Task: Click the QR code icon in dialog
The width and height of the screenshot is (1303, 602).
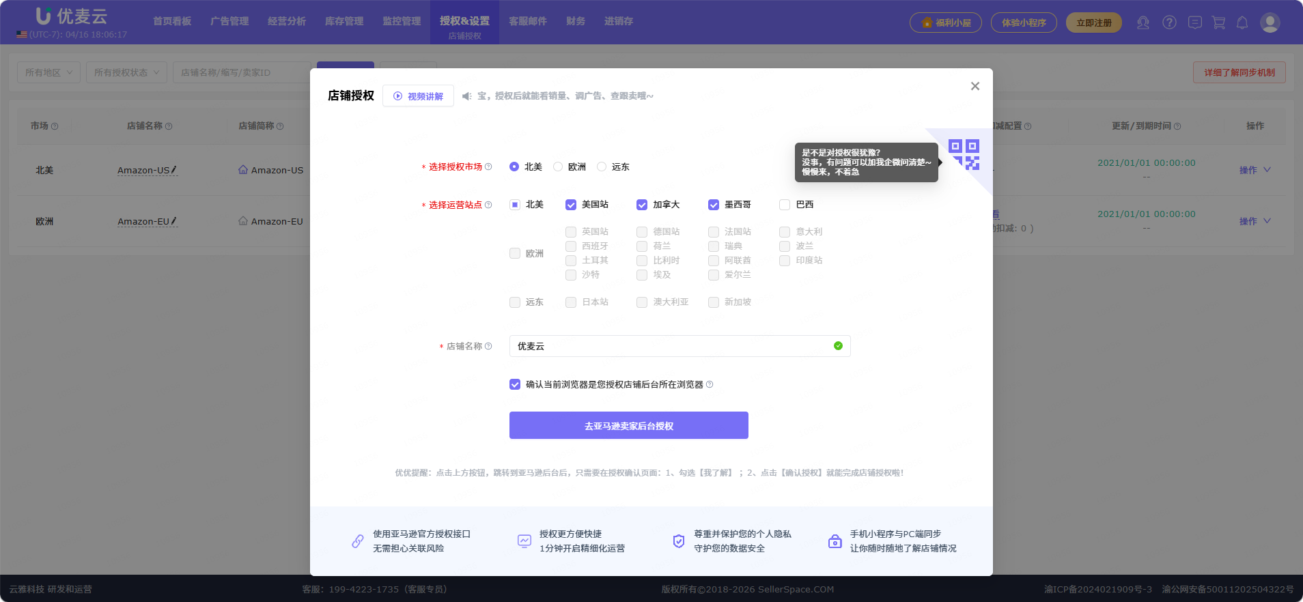Action: 964,154
